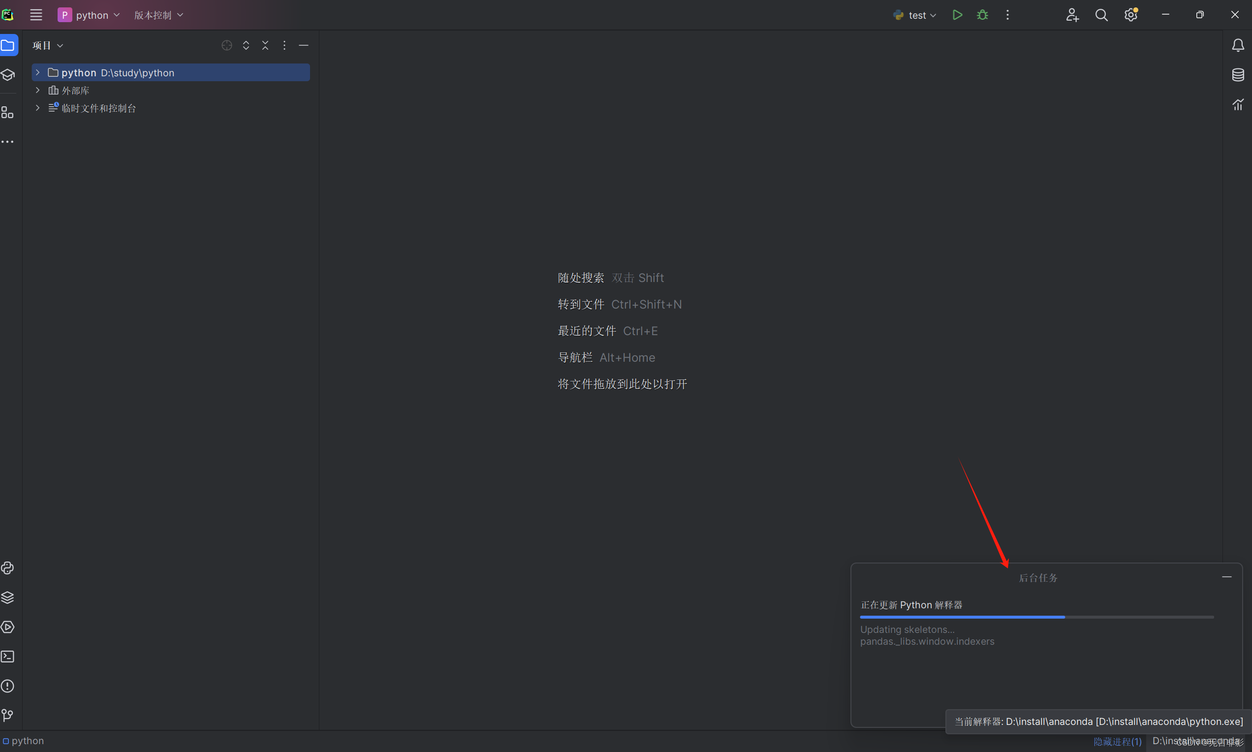Open IDE settings gear
1252x752 pixels.
coord(1131,15)
